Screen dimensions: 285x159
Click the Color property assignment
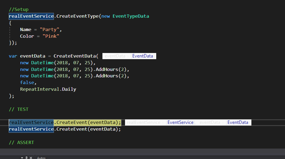[27, 36]
